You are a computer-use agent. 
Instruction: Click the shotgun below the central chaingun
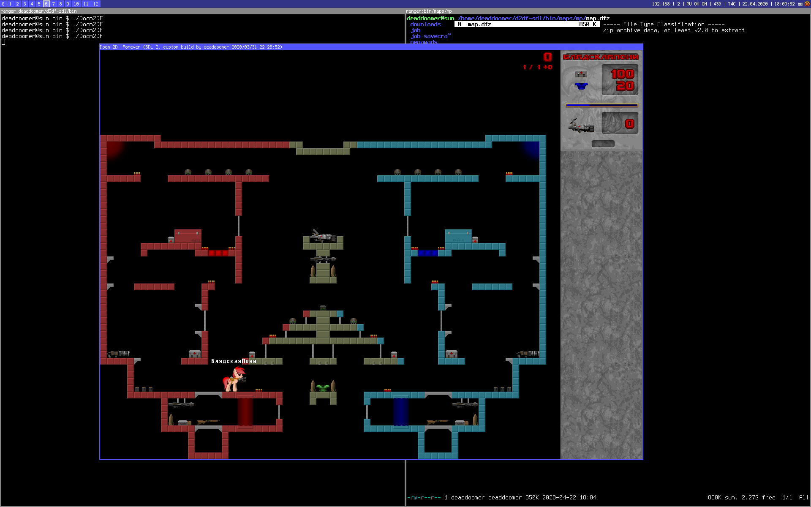click(x=323, y=259)
